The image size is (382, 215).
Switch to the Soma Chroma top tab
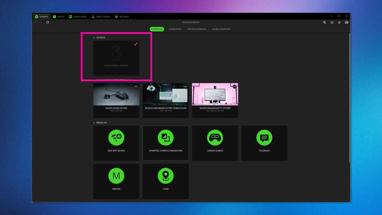point(101,17)
